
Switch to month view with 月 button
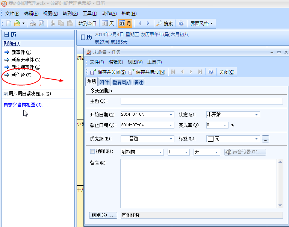point(125,23)
